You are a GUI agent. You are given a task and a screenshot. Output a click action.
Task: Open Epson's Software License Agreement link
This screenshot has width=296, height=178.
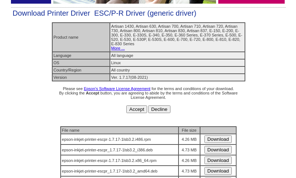[x=117, y=89]
